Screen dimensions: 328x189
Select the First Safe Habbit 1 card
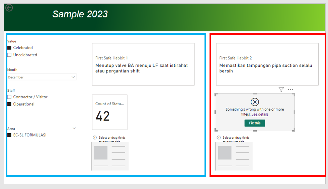143,64
